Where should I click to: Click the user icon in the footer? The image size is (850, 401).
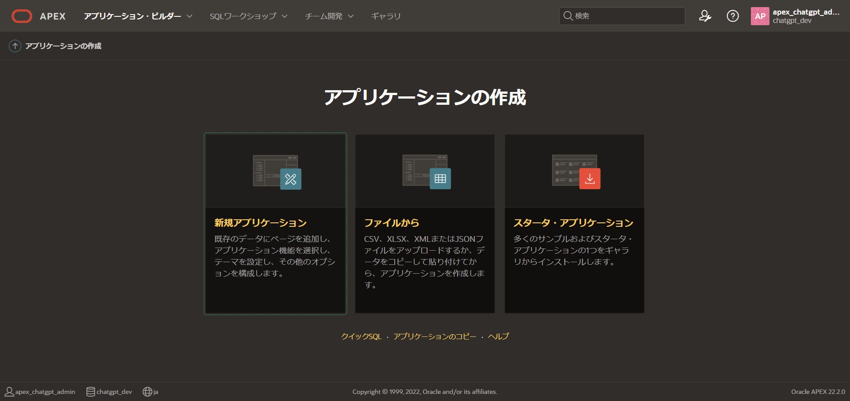9,392
